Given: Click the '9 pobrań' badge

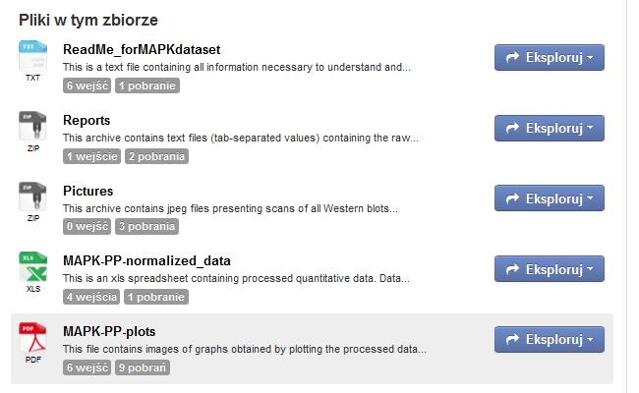Looking at the screenshot, I should click(143, 367).
